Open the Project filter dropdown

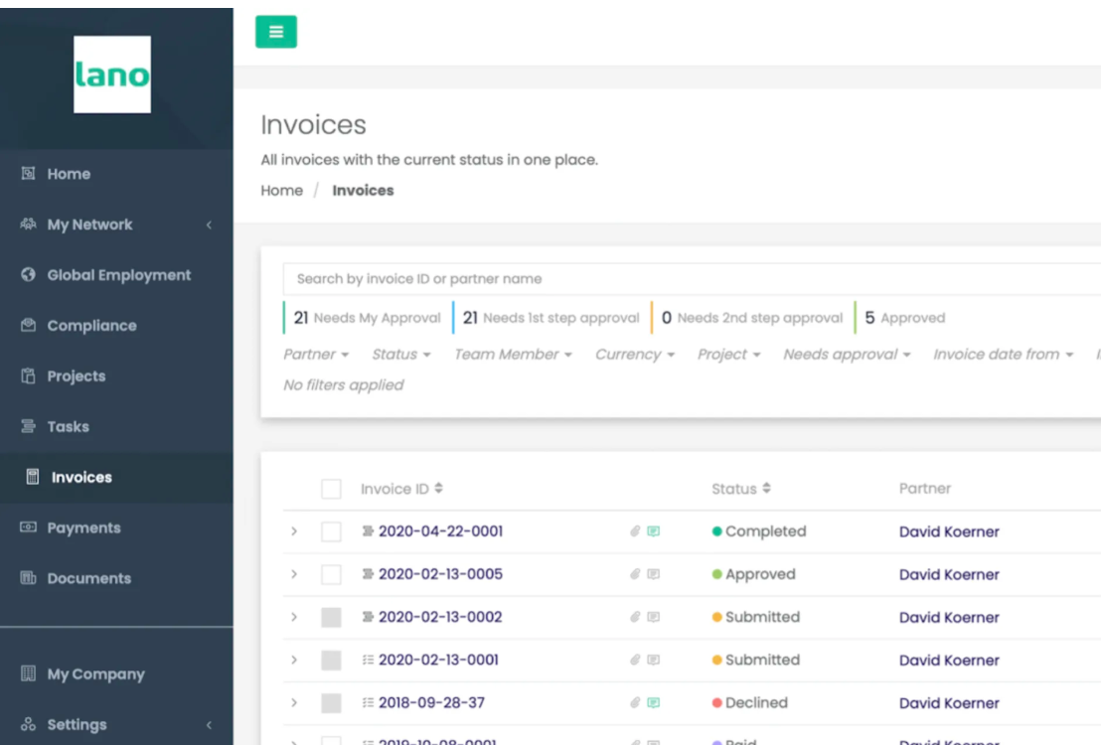coord(728,355)
